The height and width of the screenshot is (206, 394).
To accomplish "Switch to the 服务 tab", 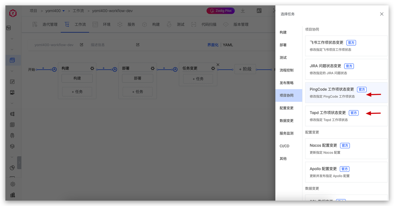I will point(126,24).
